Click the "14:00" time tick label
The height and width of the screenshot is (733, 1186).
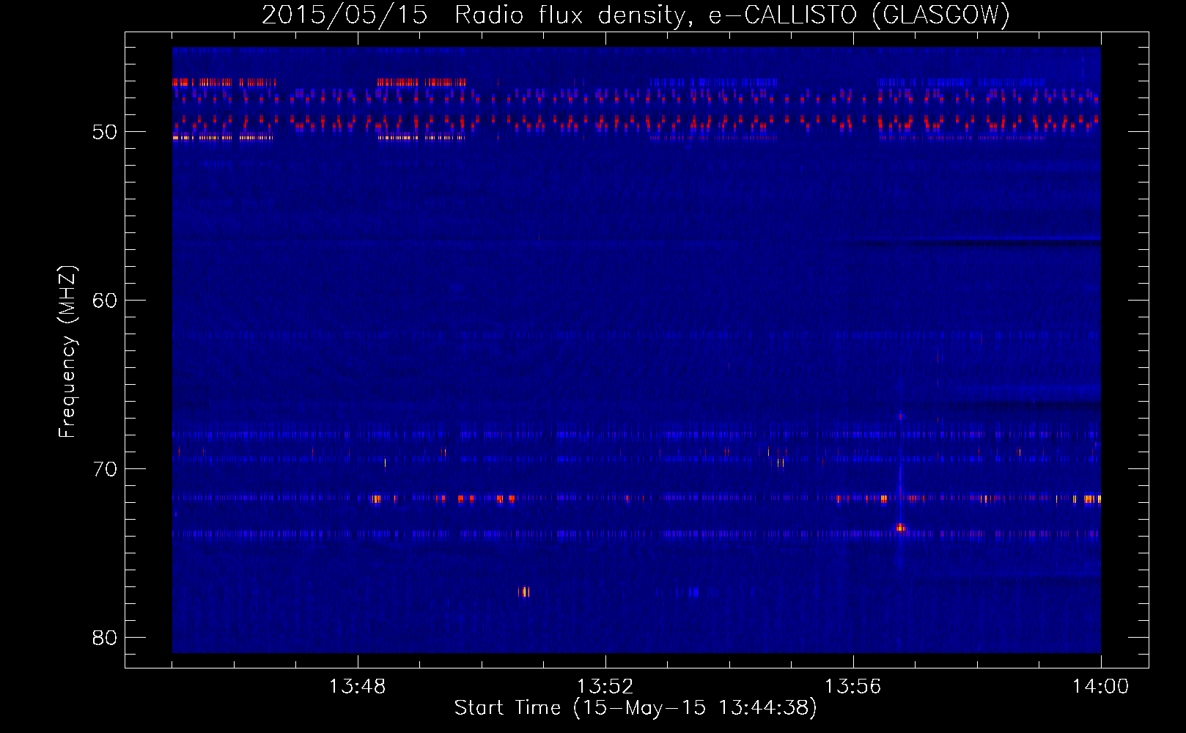pos(1100,687)
